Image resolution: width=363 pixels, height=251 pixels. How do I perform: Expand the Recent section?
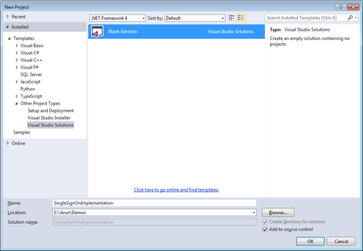8,17
